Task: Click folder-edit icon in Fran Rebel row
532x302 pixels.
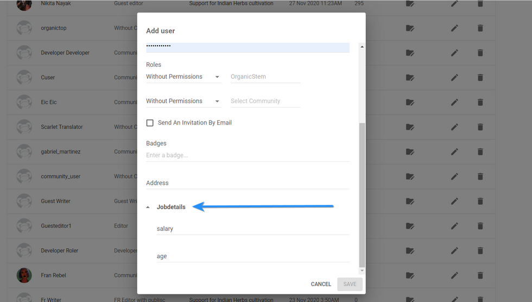Action: point(410,276)
